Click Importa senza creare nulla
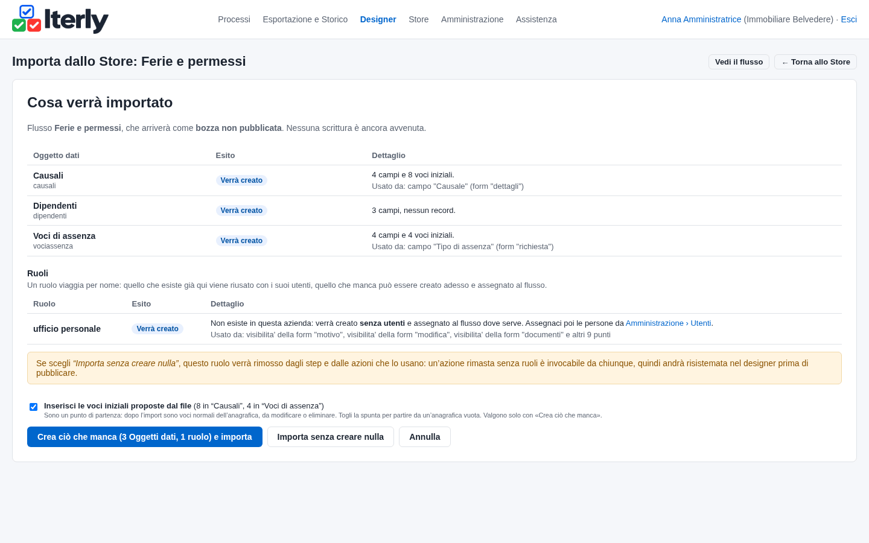This screenshot has height=543, width=869. click(331, 437)
